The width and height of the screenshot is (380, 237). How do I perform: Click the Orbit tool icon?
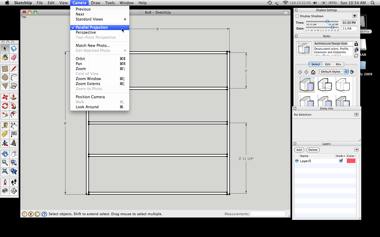(5, 154)
